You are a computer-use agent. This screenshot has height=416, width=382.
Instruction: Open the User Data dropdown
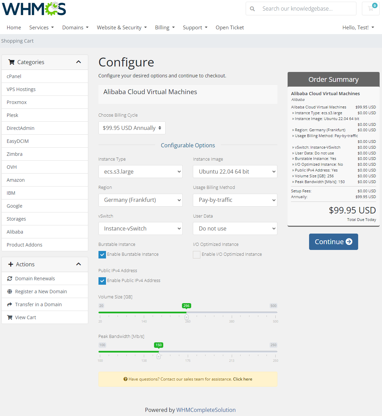click(235, 228)
